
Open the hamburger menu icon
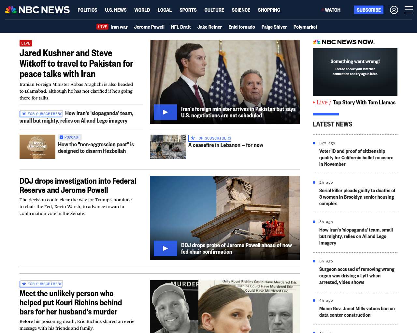click(x=409, y=10)
